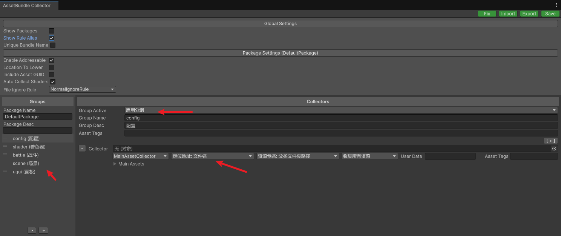Open Group Active dropdown
Viewport: 561px width, 236px height.
click(x=341, y=110)
